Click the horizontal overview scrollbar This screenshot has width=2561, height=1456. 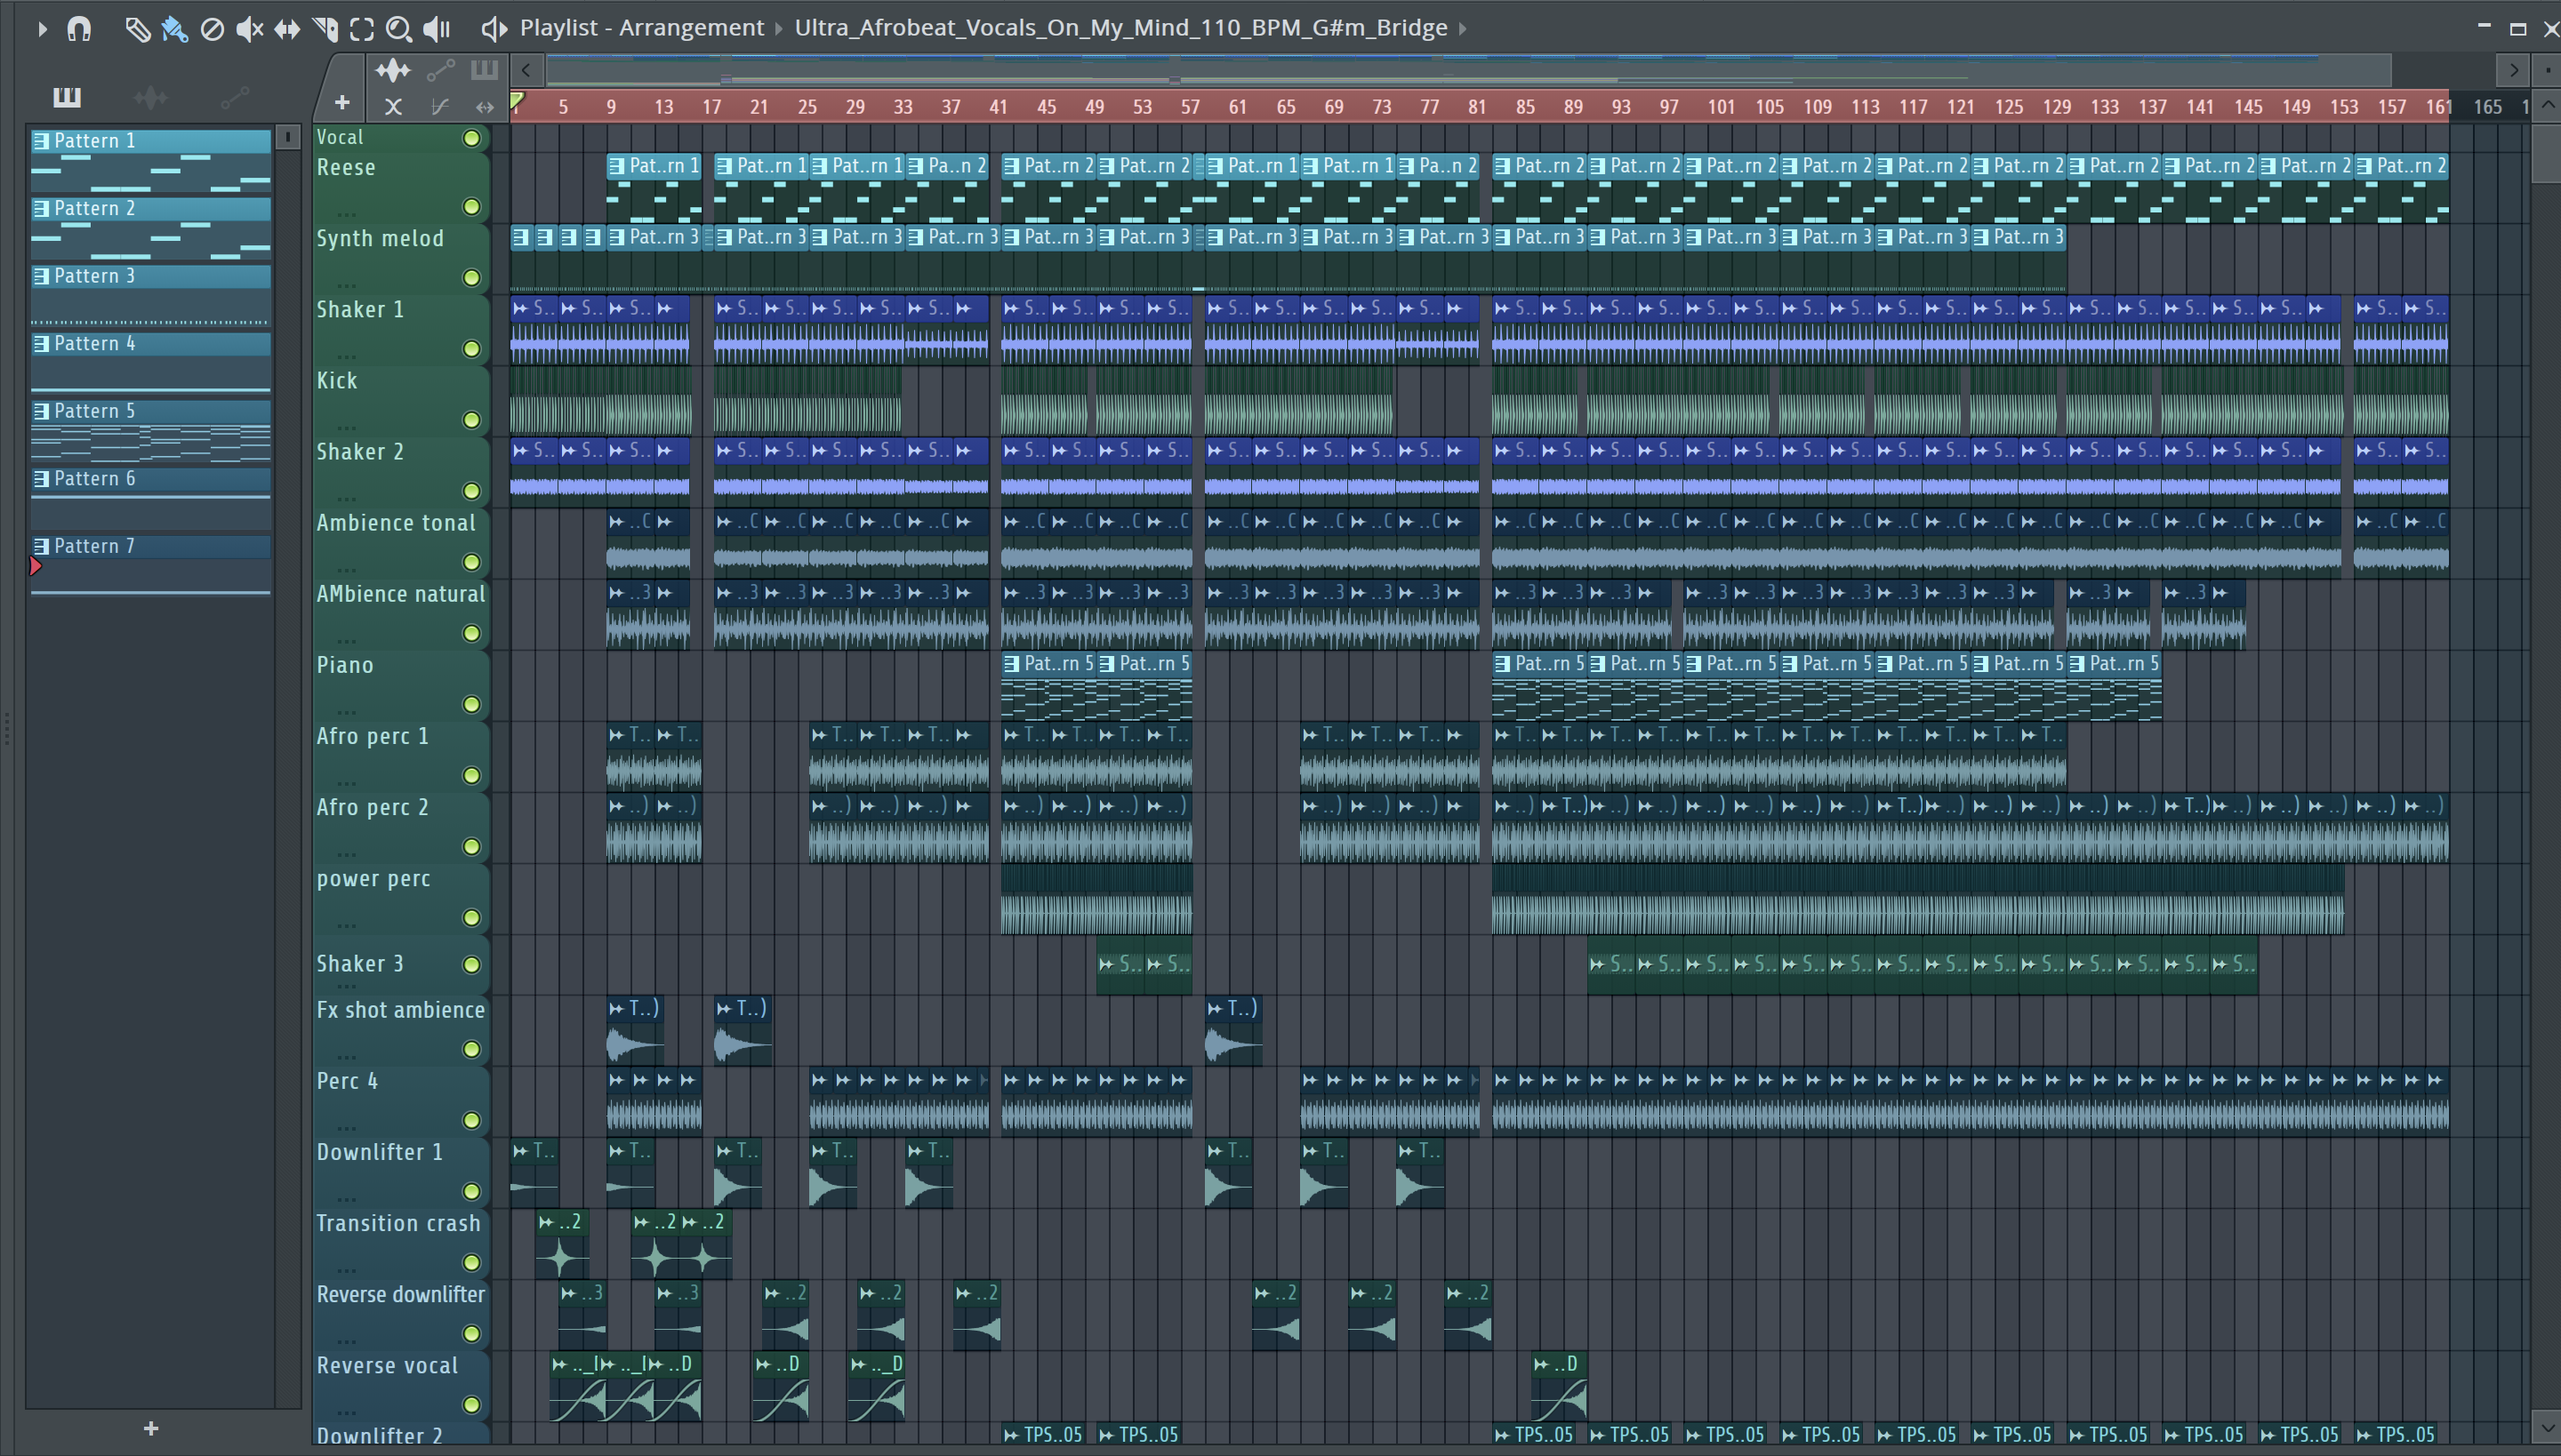click(1467, 70)
